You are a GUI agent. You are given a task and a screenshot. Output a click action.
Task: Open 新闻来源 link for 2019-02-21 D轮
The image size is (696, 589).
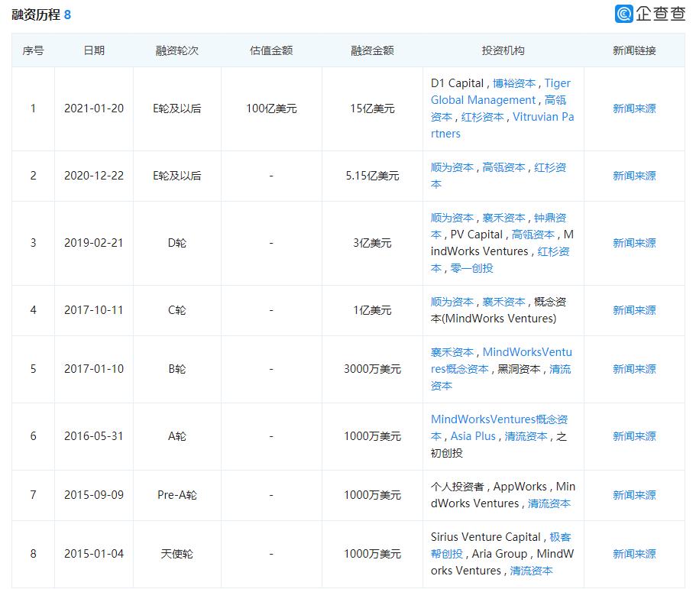pyautogui.click(x=634, y=243)
